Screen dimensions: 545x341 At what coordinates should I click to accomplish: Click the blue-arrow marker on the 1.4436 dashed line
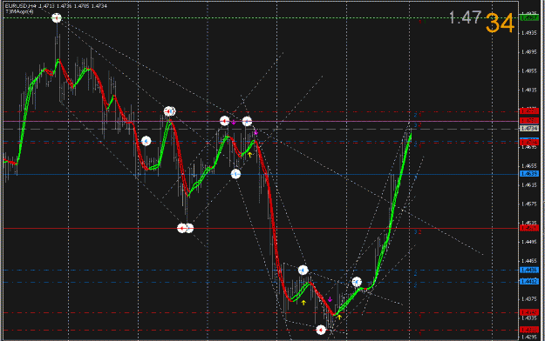pyautogui.click(x=303, y=270)
